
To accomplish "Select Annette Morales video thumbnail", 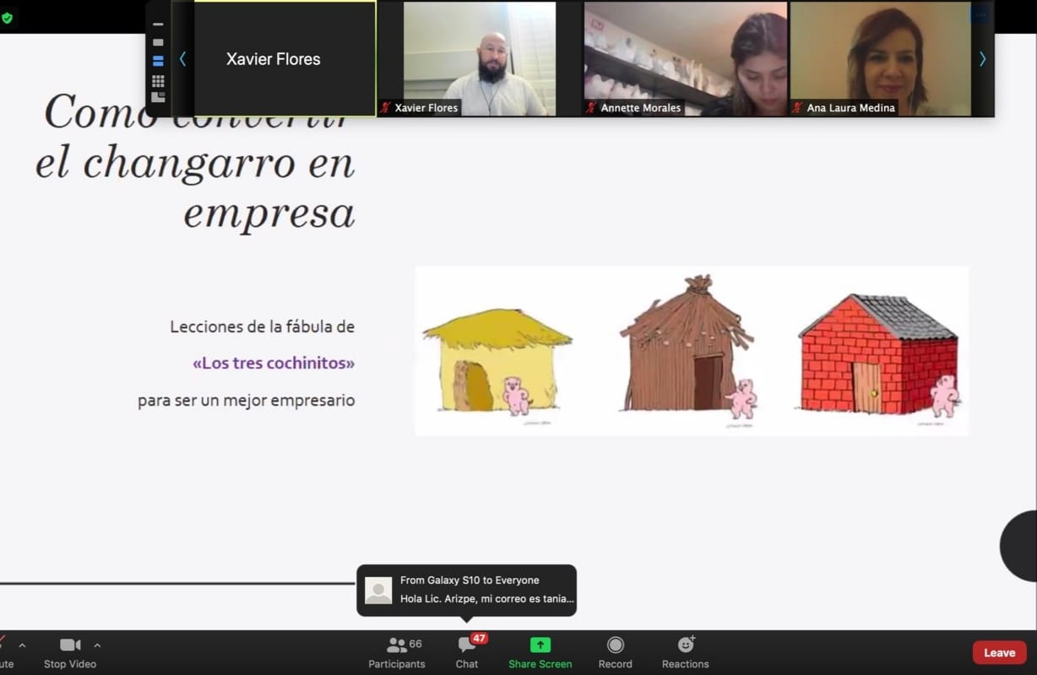I will pos(684,59).
